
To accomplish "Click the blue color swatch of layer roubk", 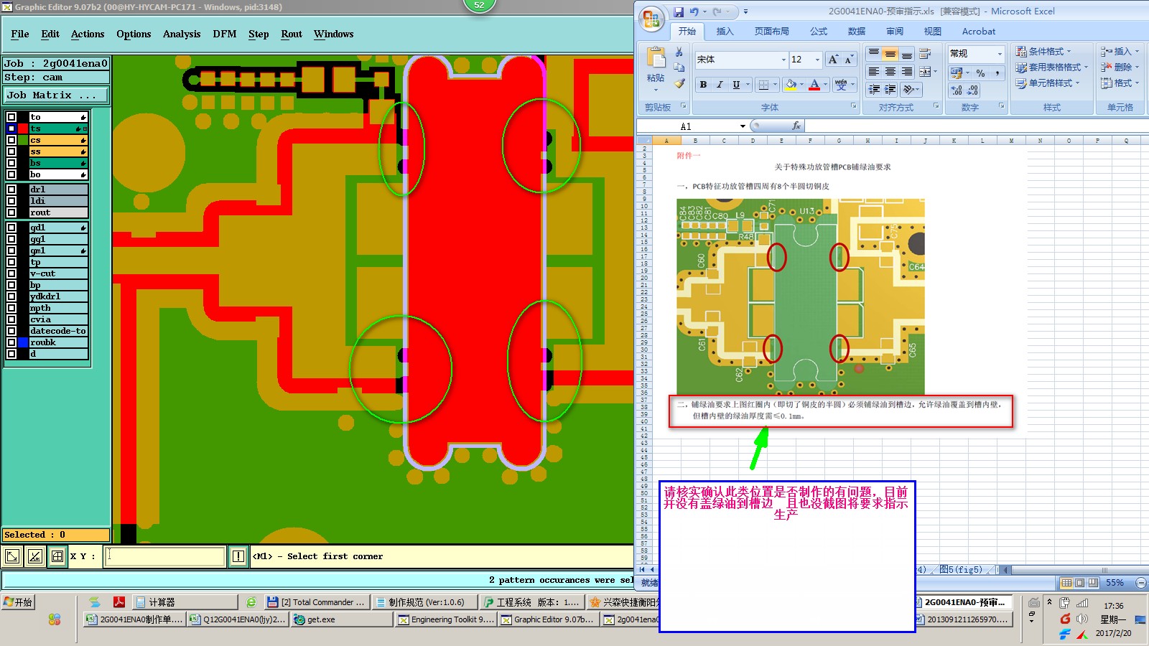I will (23, 342).
